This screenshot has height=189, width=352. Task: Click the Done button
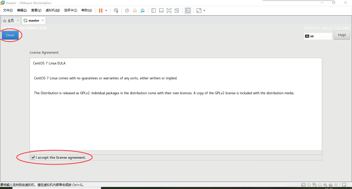pyautogui.click(x=10, y=35)
